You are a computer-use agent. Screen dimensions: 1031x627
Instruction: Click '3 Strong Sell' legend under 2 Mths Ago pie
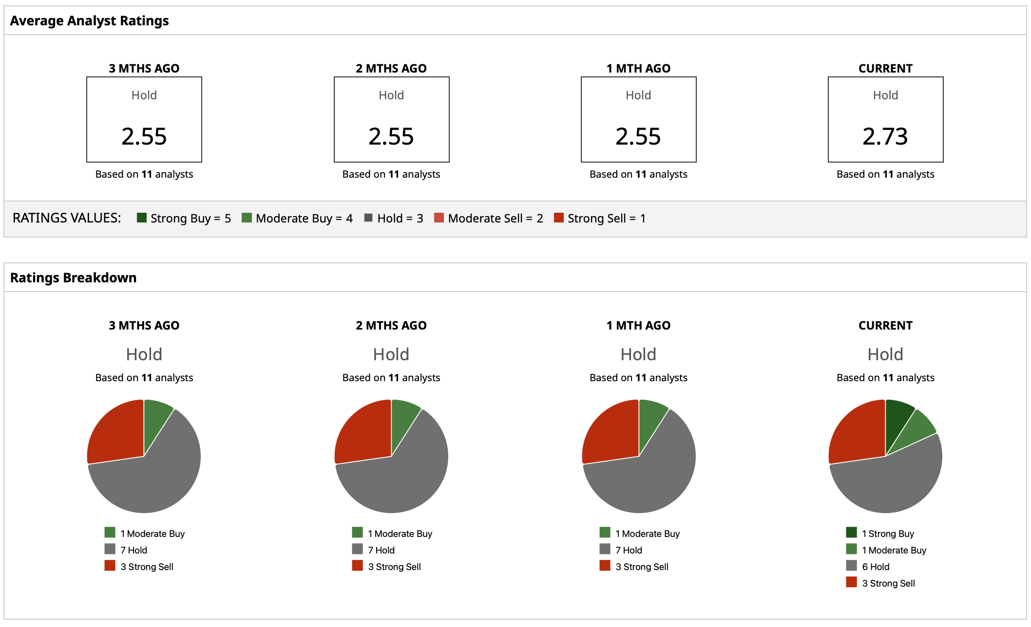coord(394,567)
